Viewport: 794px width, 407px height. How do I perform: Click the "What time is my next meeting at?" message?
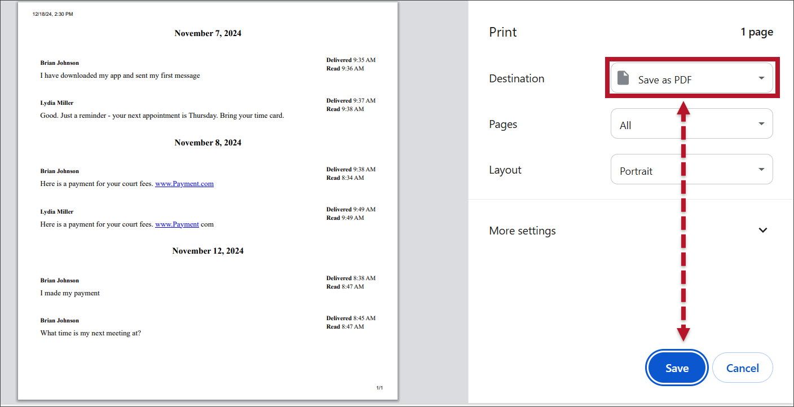[x=90, y=333]
